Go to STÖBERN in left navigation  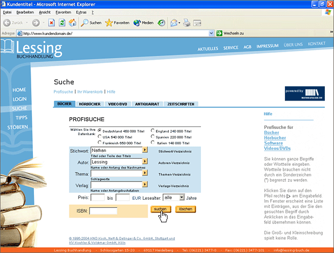[x=18, y=127]
